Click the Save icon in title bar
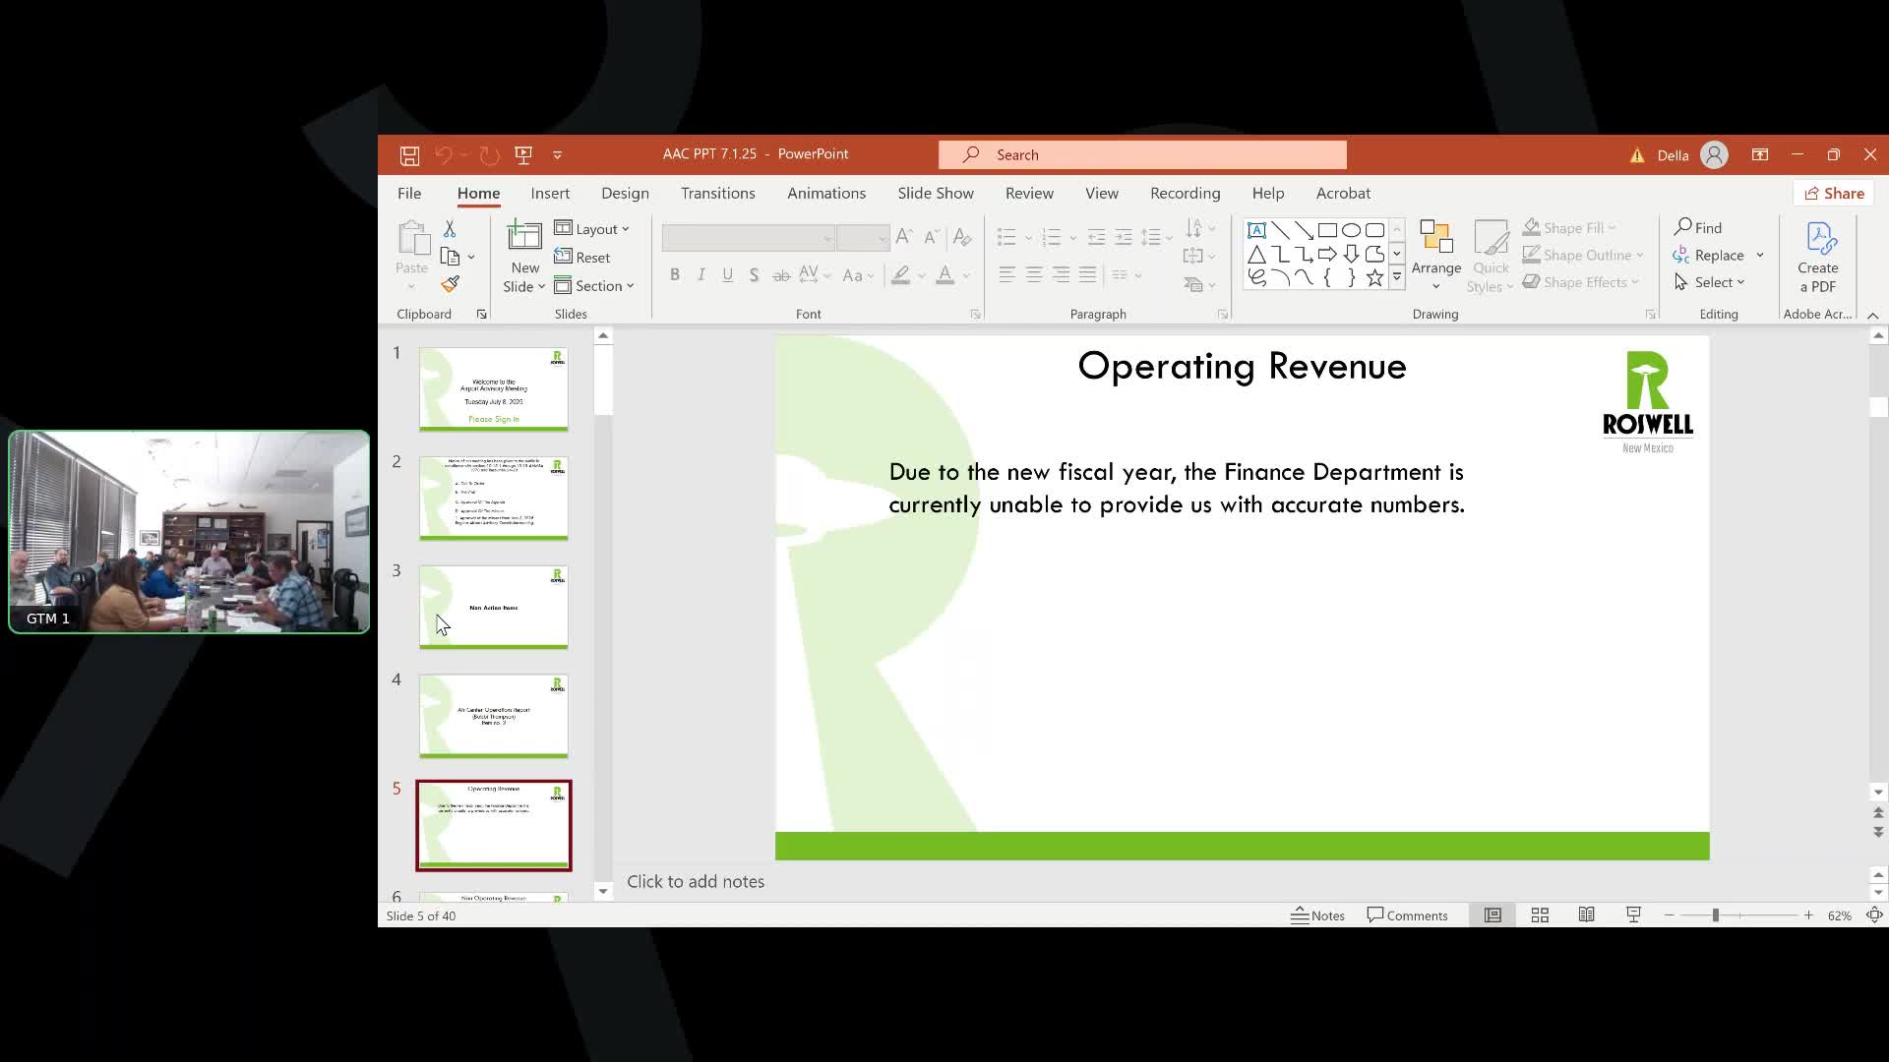 point(409,155)
